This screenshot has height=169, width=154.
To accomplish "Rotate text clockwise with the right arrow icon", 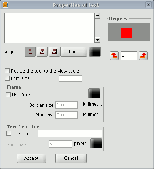I will (143, 56).
